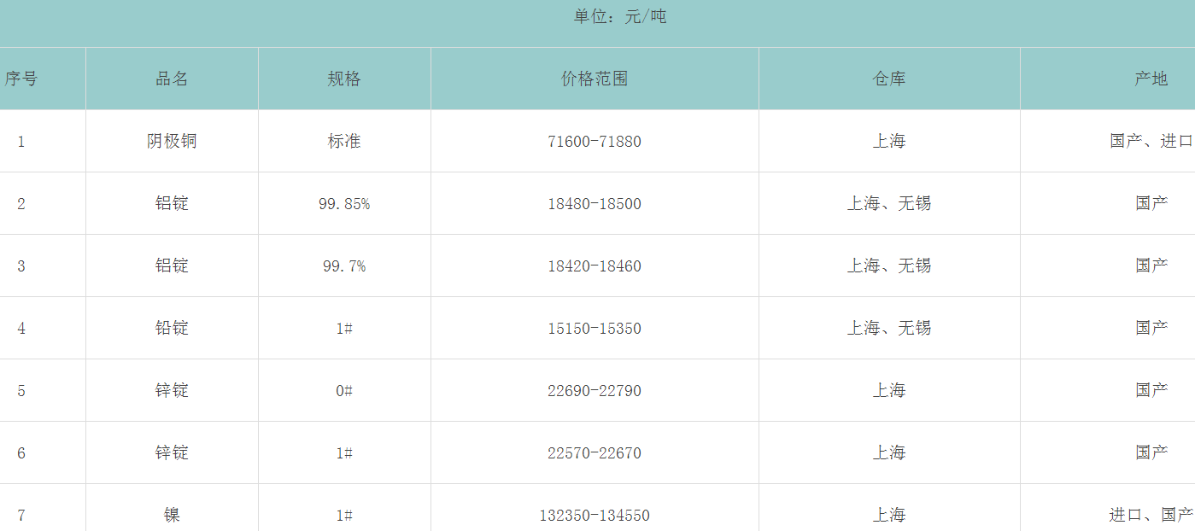1195x531 pixels.
Task: Click the price 71600-71880 cell
Action: coord(595,142)
